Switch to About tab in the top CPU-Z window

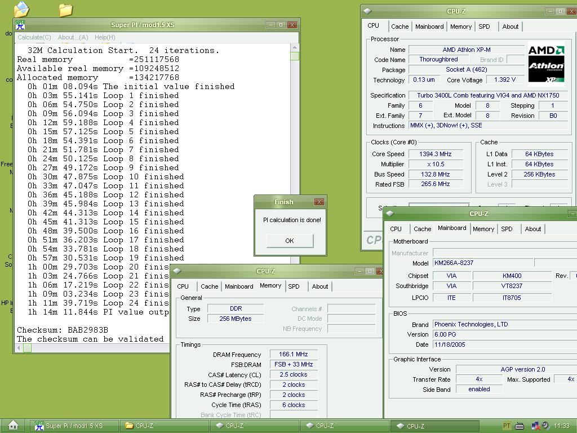[511, 26]
